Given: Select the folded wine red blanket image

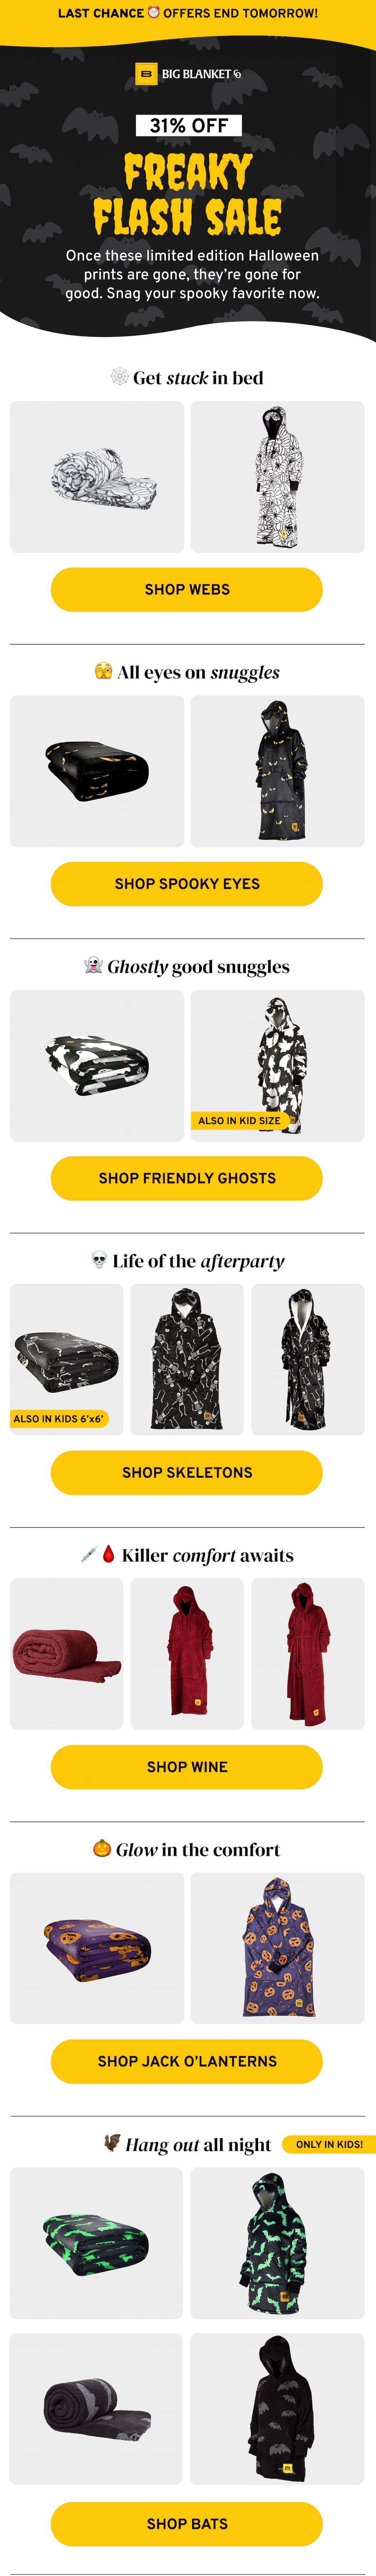Looking at the screenshot, I should click(x=67, y=1654).
